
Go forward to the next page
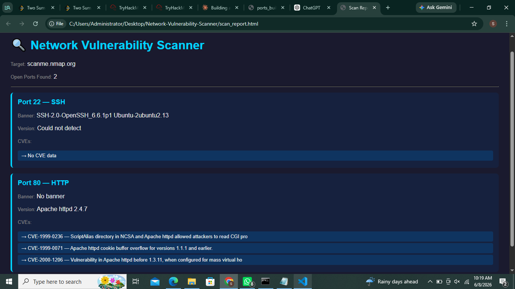[22, 24]
